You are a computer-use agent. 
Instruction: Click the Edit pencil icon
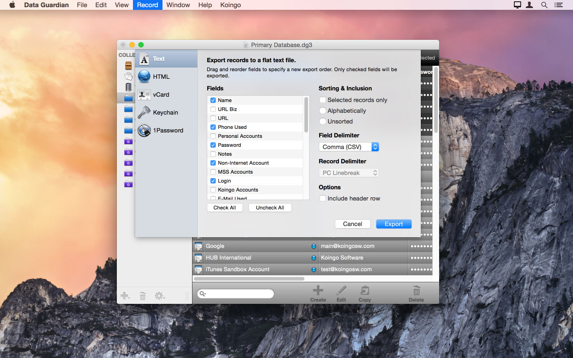342,290
